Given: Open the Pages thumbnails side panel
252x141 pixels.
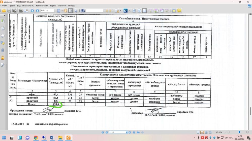Looking at the screenshot, I should [3, 28].
